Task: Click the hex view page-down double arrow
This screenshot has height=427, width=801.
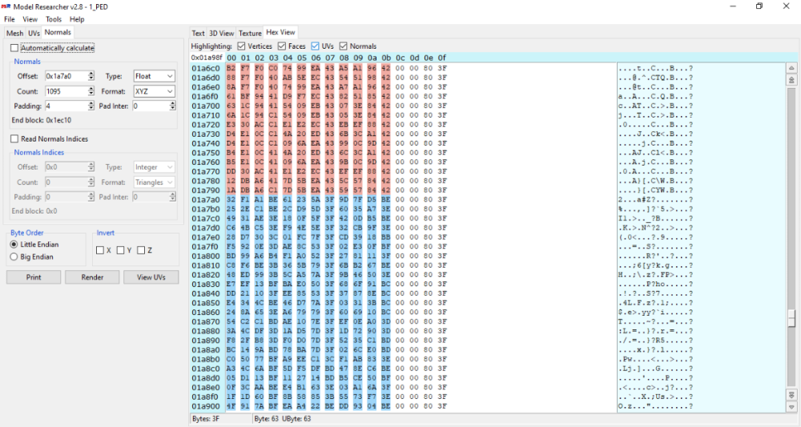Action: point(791,395)
